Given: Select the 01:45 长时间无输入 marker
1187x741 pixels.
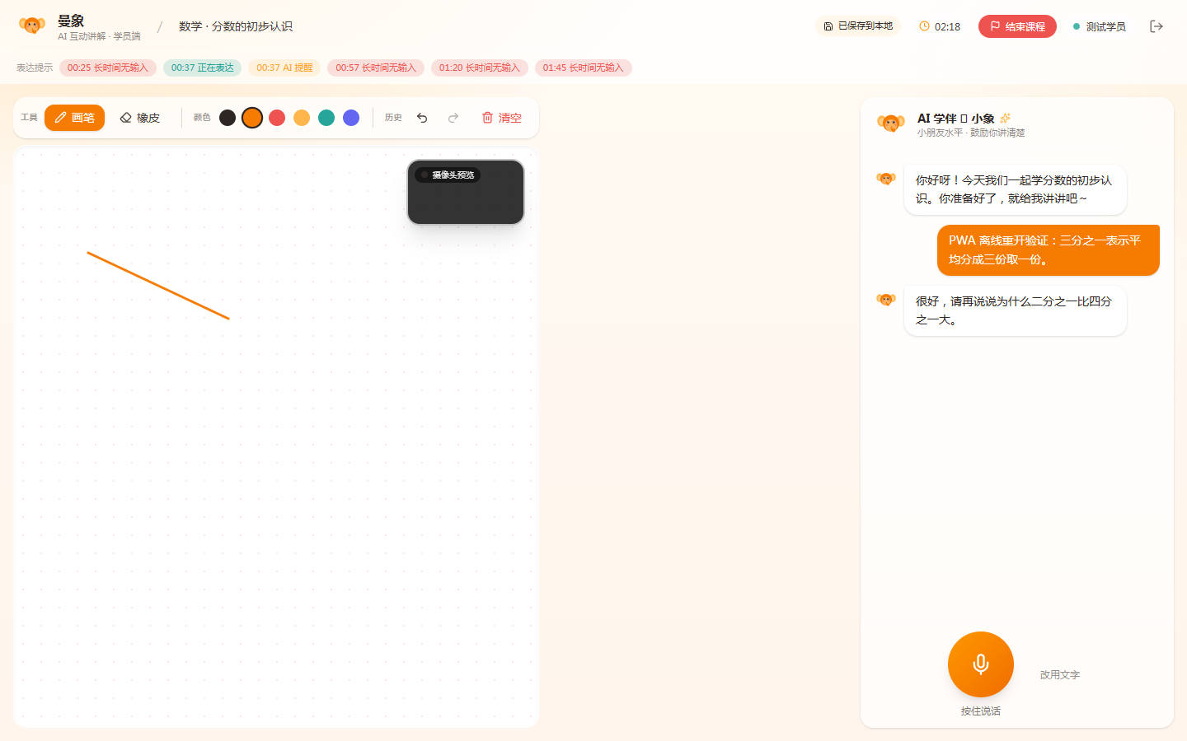Looking at the screenshot, I should [x=584, y=68].
